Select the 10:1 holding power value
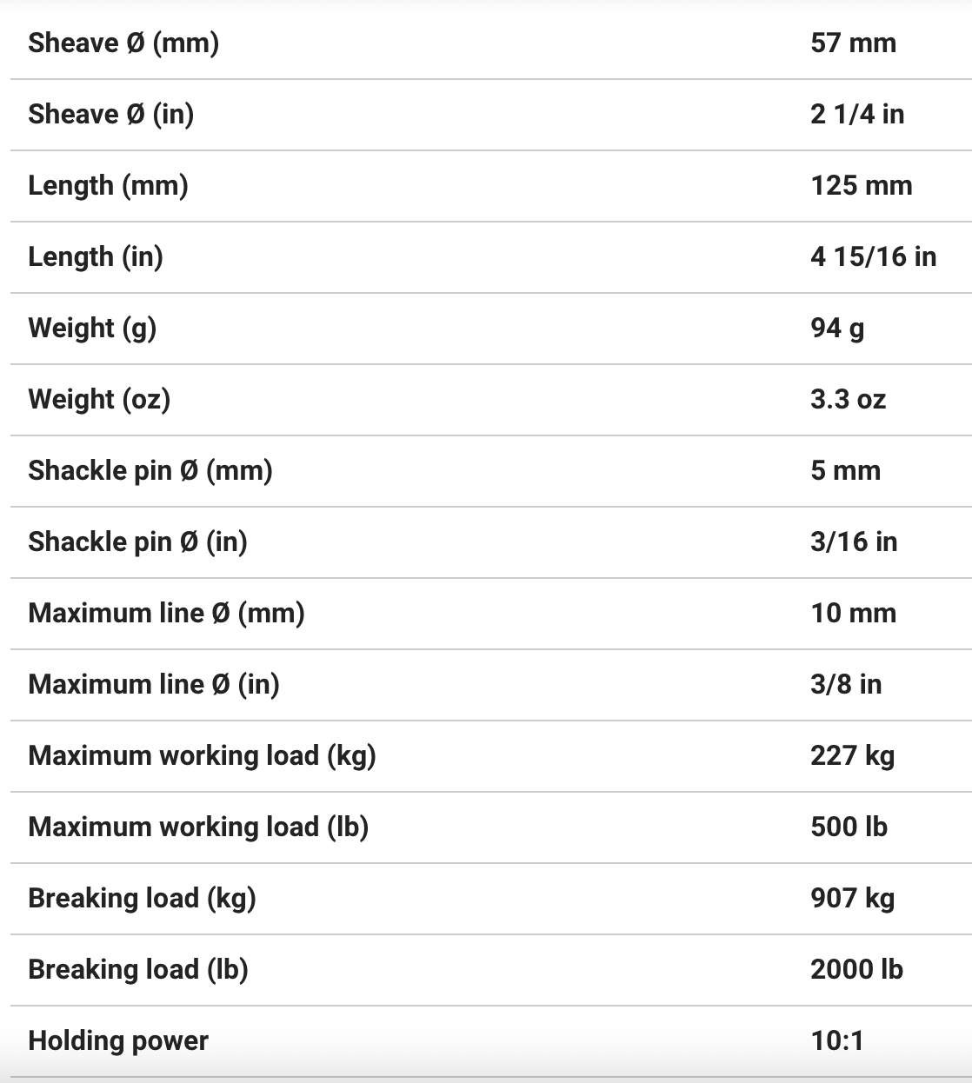This screenshot has height=1083, width=972. click(x=836, y=1040)
